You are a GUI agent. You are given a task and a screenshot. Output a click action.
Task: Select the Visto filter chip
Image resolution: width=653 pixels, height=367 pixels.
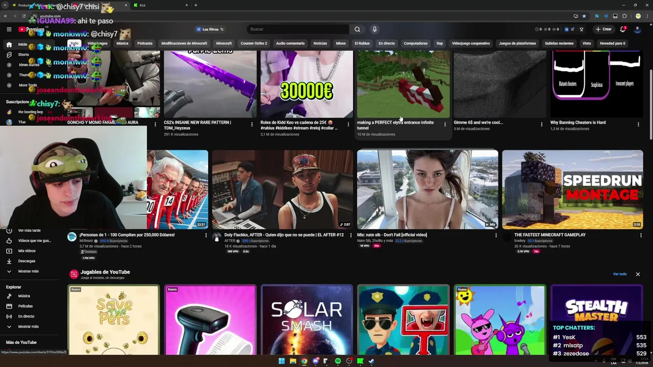point(587,43)
